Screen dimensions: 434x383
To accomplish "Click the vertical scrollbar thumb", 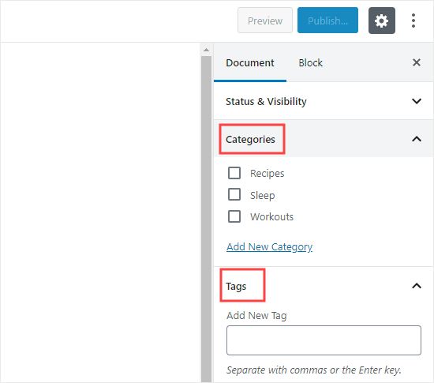I will [206, 219].
